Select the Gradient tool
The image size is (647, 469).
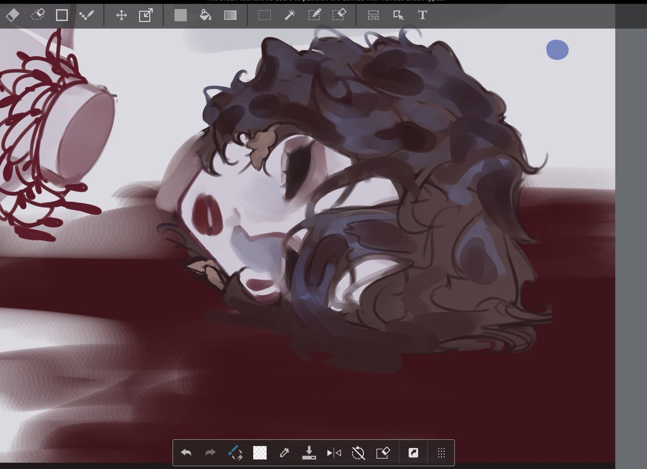coord(230,15)
